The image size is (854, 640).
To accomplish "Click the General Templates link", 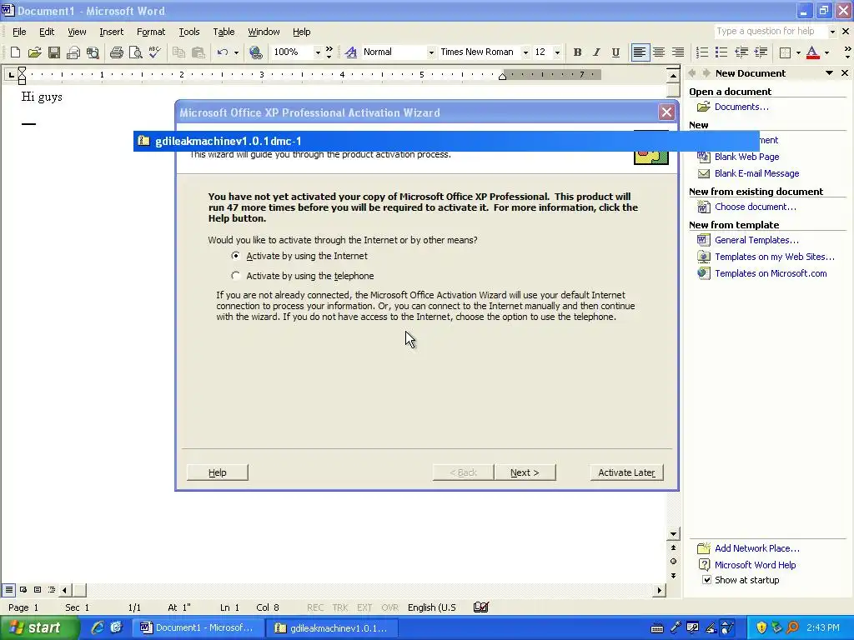I will coord(756,240).
